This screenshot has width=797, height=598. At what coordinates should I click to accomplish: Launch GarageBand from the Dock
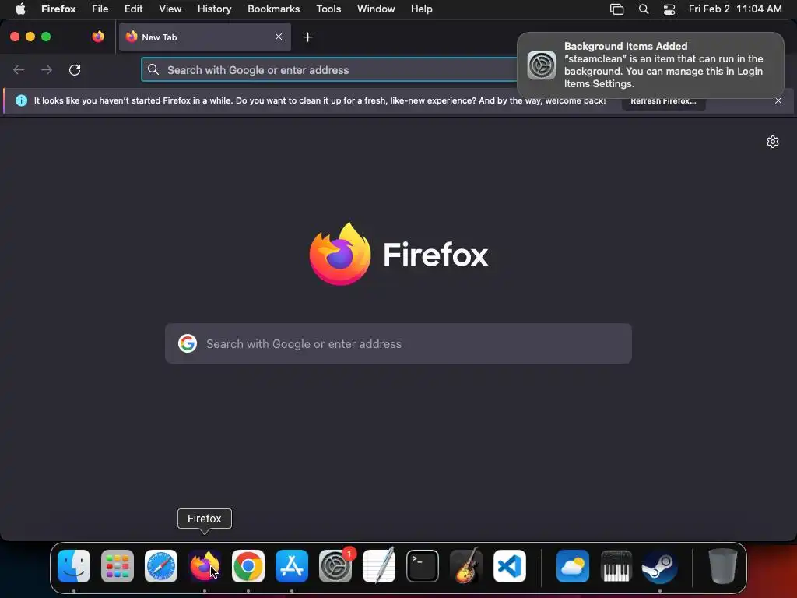point(466,565)
